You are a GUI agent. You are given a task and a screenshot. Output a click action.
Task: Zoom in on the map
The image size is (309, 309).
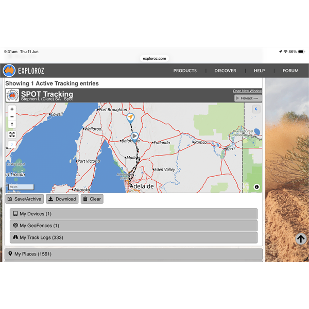pos(12,109)
